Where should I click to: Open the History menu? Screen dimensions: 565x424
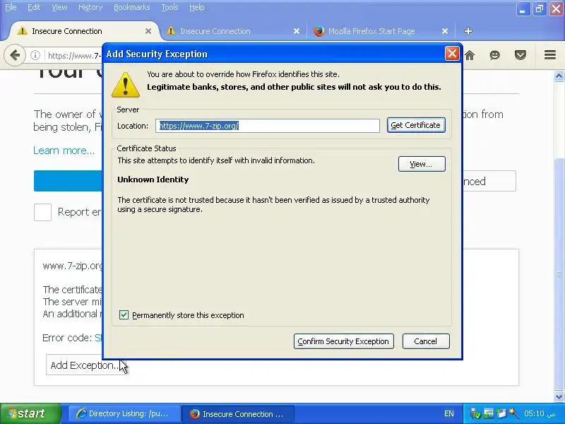90,7
